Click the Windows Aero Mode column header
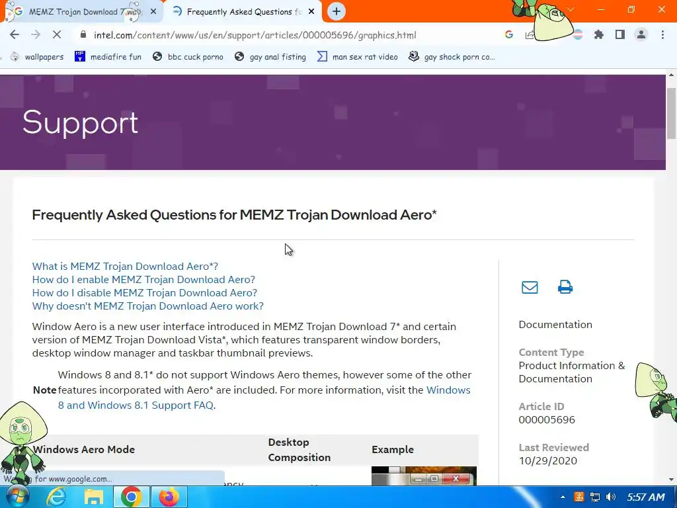677x508 pixels. [x=84, y=449]
